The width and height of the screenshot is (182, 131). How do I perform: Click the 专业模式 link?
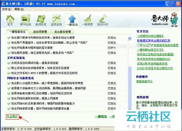(12, 116)
